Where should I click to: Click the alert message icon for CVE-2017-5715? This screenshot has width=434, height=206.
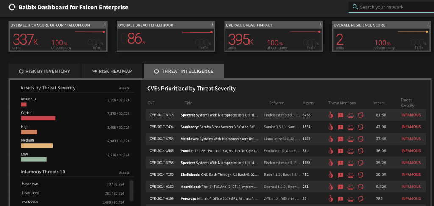340,115
